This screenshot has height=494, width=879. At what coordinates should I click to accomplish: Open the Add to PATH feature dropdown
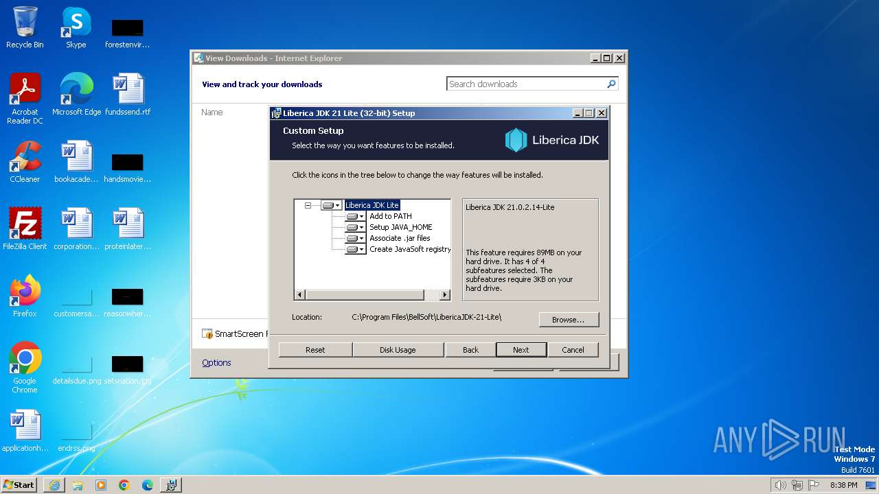coord(355,216)
